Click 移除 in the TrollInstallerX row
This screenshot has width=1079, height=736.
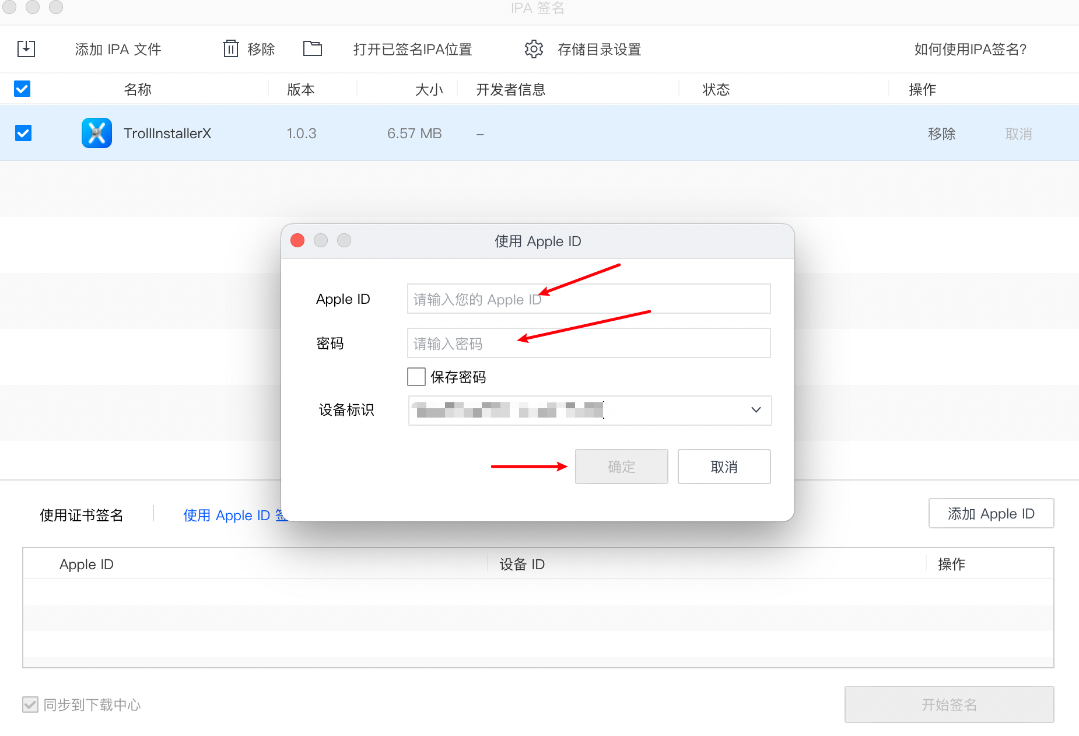tap(941, 134)
